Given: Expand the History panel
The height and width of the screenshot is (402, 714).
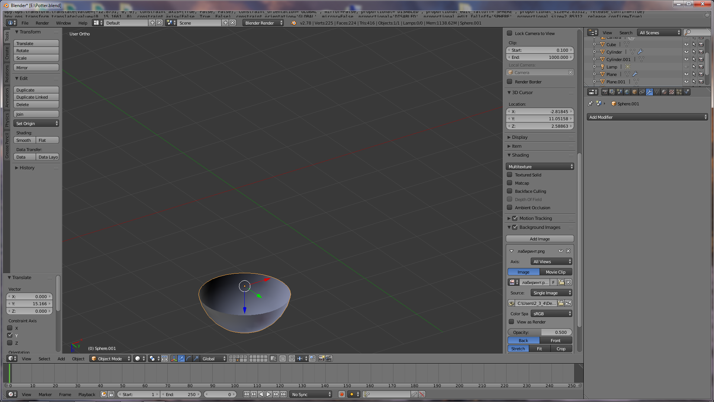Looking at the screenshot, I should pos(27,167).
